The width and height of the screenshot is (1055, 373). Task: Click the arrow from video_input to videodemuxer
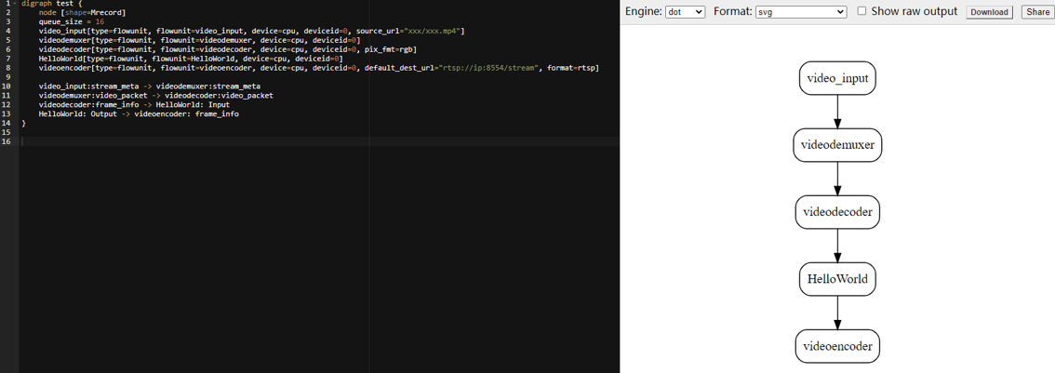pyautogui.click(x=837, y=112)
